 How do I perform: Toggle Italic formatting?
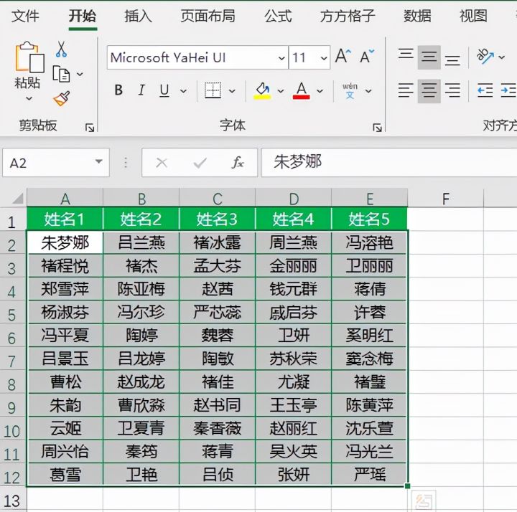(141, 90)
